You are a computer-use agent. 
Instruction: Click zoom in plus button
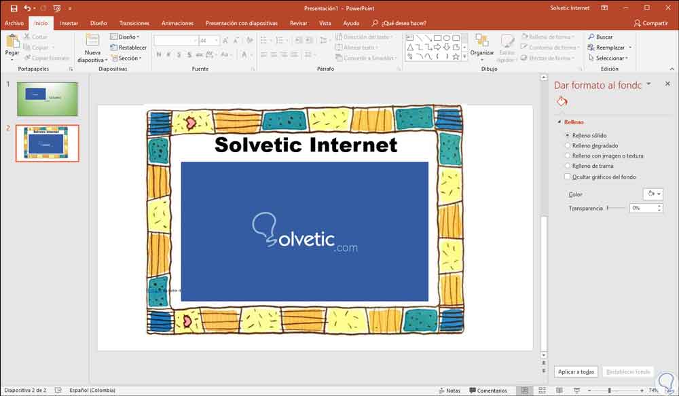pyautogui.click(x=642, y=391)
